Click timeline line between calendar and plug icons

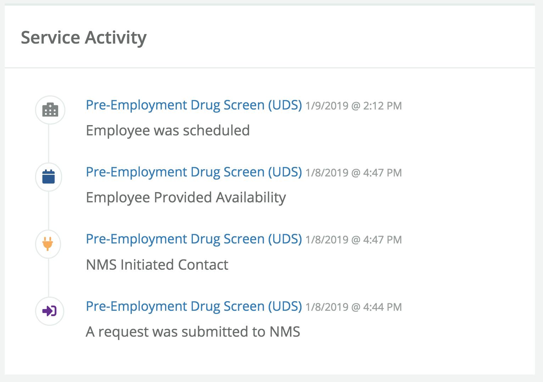[49, 210]
